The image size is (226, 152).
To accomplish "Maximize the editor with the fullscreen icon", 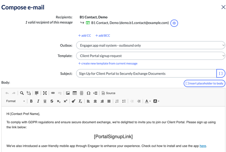I will pos(45,93).
